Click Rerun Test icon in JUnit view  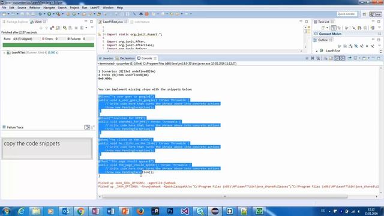pyautogui.click(x=65, y=28)
